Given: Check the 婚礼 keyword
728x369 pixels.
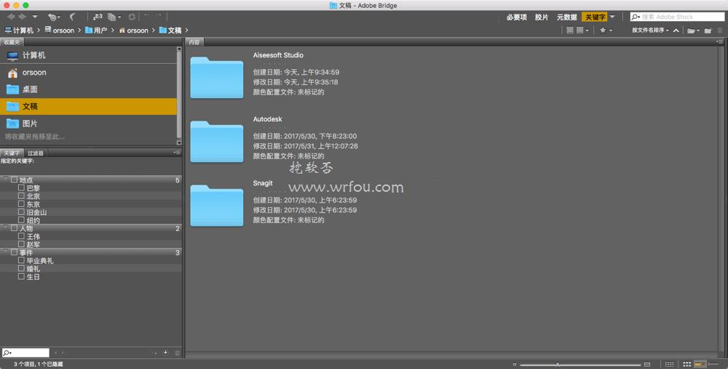Looking at the screenshot, I should (x=21, y=269).
